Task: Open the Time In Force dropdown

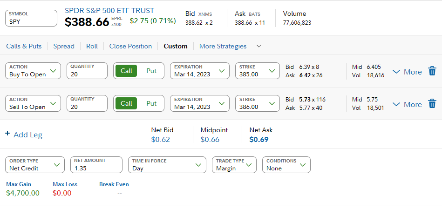Action: [x=167, y=165]
